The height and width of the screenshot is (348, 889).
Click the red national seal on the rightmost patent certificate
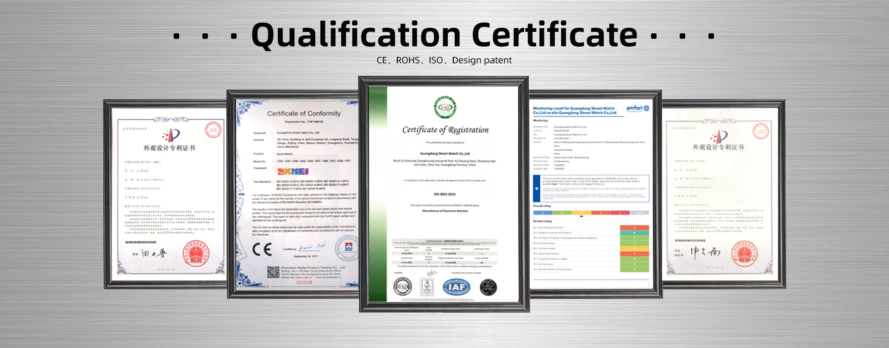[x=744, y=253]
